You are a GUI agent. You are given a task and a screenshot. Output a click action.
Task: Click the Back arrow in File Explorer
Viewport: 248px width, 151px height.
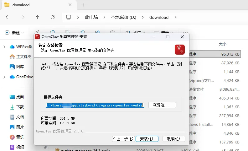coord(8,17)
